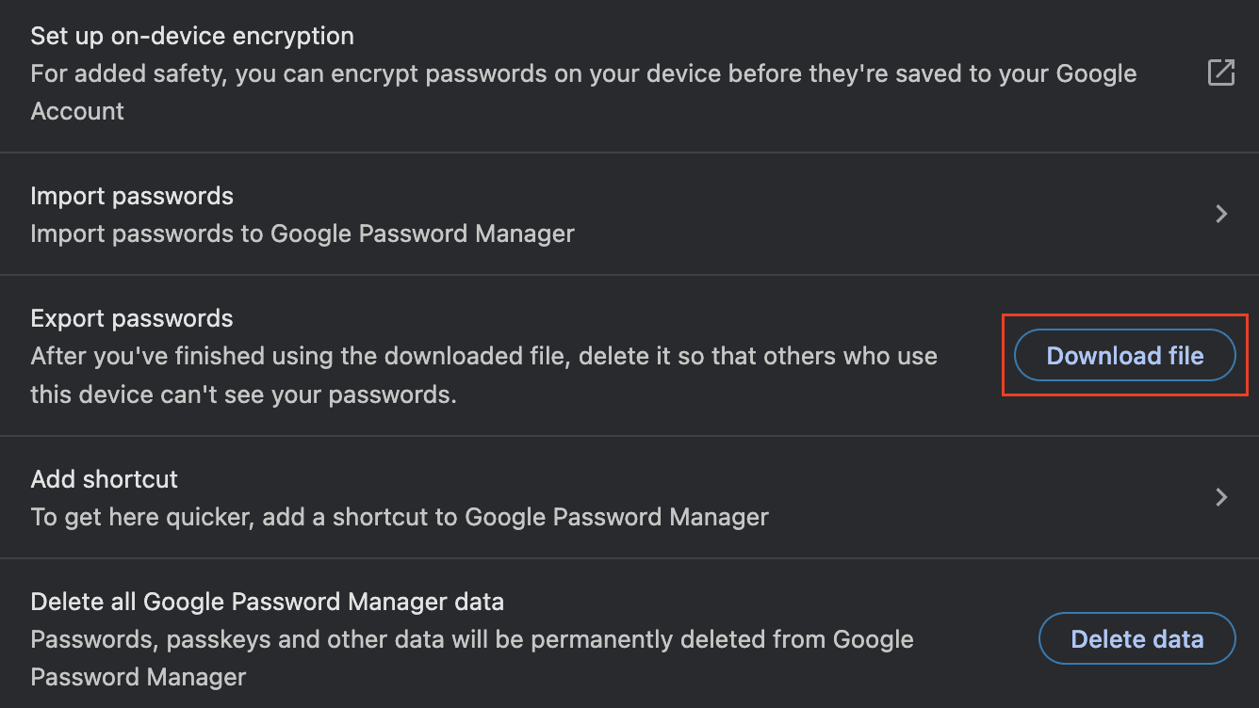
Task: Click 'this device can't see your passwords' line
Action: coord(243,394)
